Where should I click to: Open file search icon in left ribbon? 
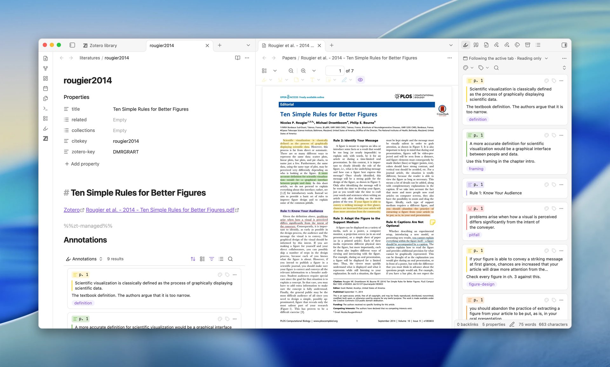(x=45, y=59)
